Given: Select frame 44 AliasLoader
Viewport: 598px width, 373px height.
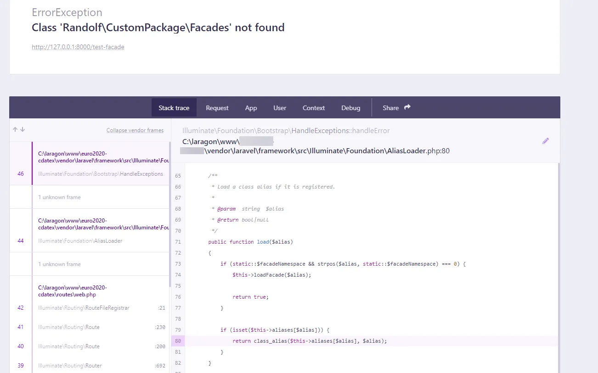Looking at the screenshot, I should [90, 230].
